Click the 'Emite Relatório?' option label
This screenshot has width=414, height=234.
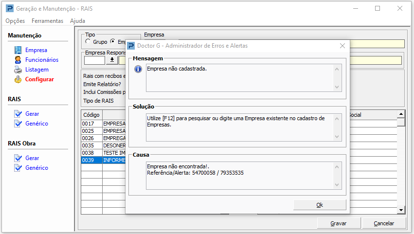tap(102, 84)
